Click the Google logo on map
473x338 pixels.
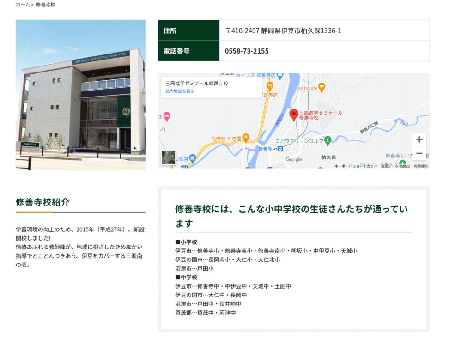click(x=293, y=159)
